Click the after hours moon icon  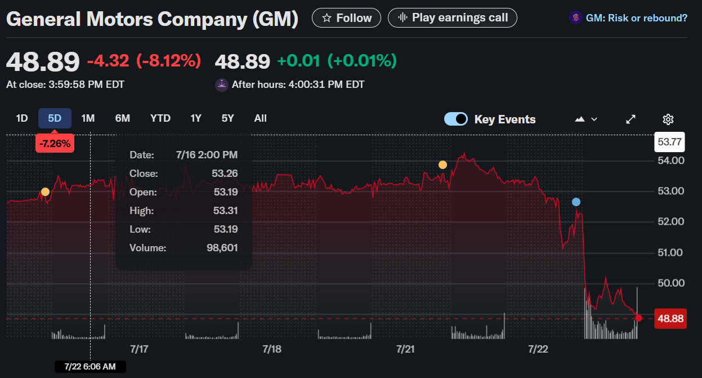tap(222, 85)
